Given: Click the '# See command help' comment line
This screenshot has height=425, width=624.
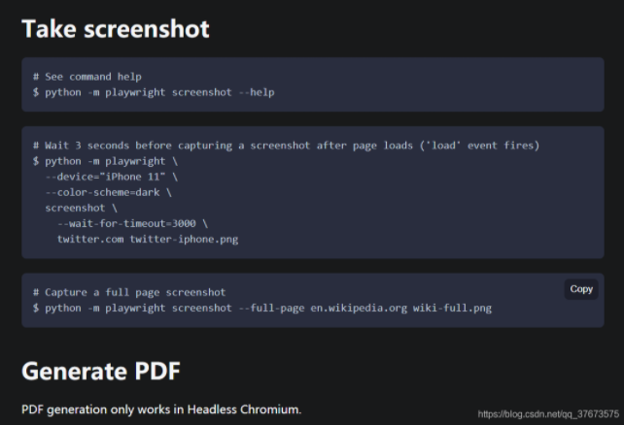Looking at the screenshot, I should [x=87, y=77].
